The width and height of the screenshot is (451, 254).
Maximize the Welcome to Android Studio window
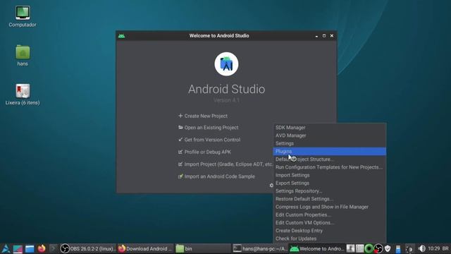point(324,36)
